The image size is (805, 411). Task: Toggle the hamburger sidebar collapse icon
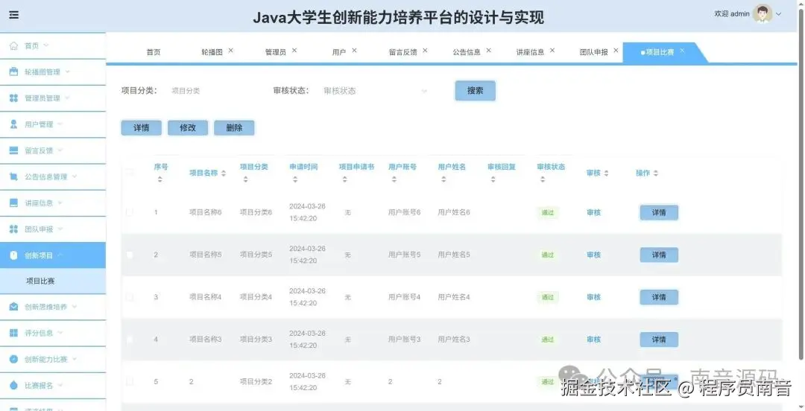tap(14, 15)
